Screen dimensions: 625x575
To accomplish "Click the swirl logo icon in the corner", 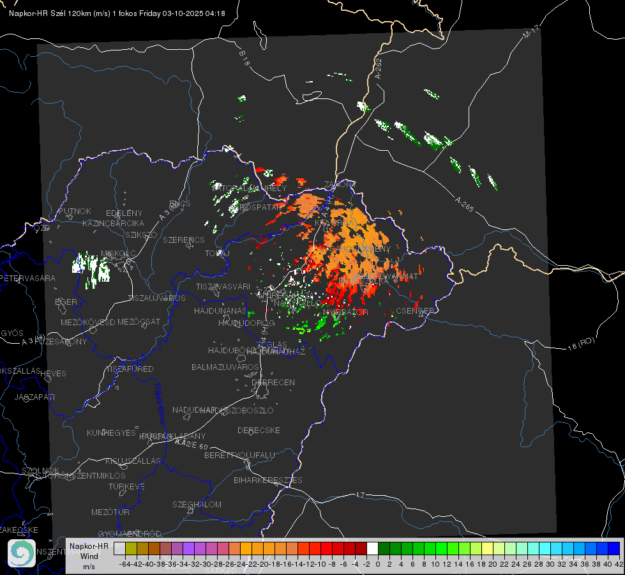I will tap(22, 553).
